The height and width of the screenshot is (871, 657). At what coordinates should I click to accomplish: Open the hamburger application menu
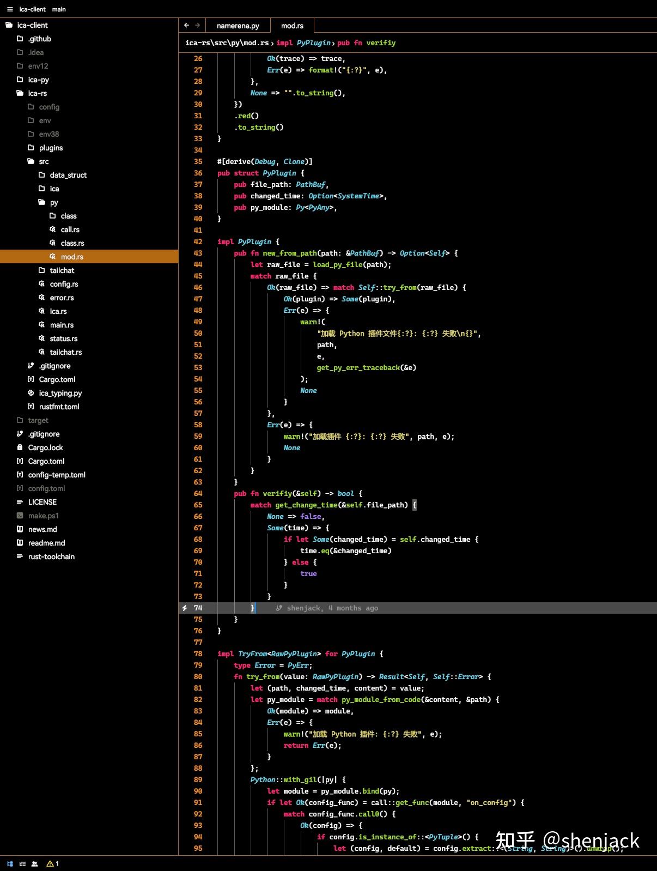[x=10, y=9]
